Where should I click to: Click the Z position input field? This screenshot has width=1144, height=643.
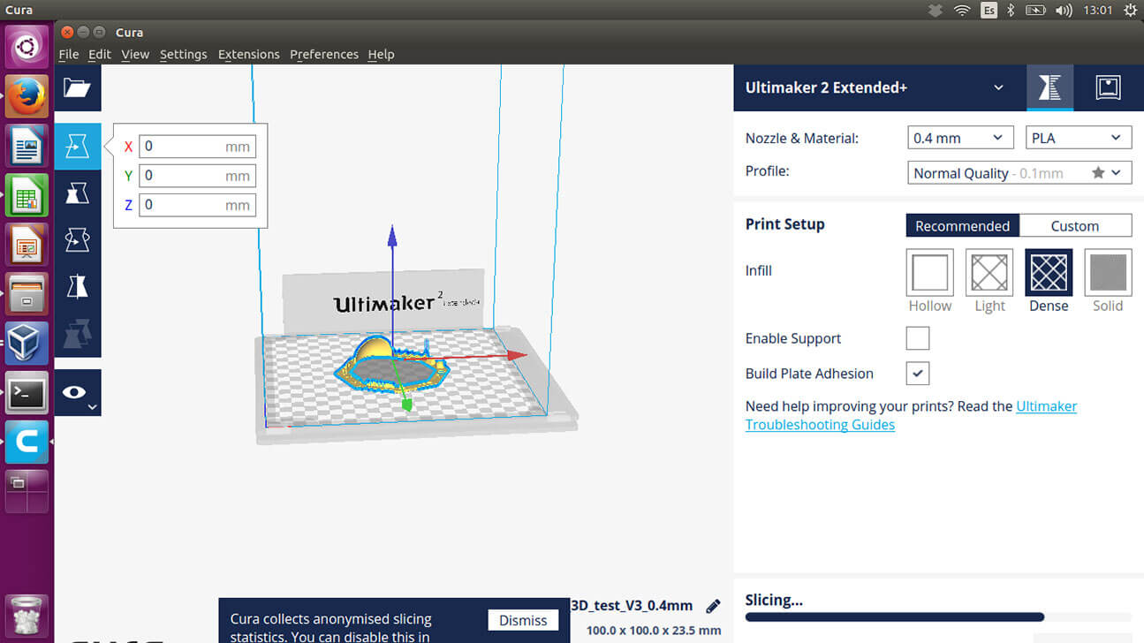tap(198, 205)
